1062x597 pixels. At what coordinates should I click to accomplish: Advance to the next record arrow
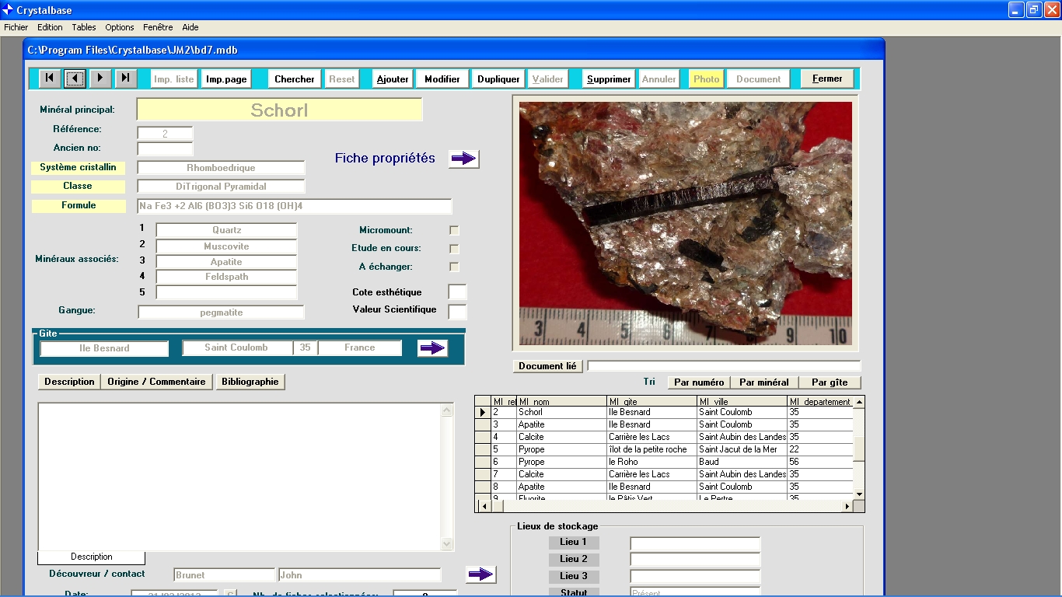coord(100,79)
